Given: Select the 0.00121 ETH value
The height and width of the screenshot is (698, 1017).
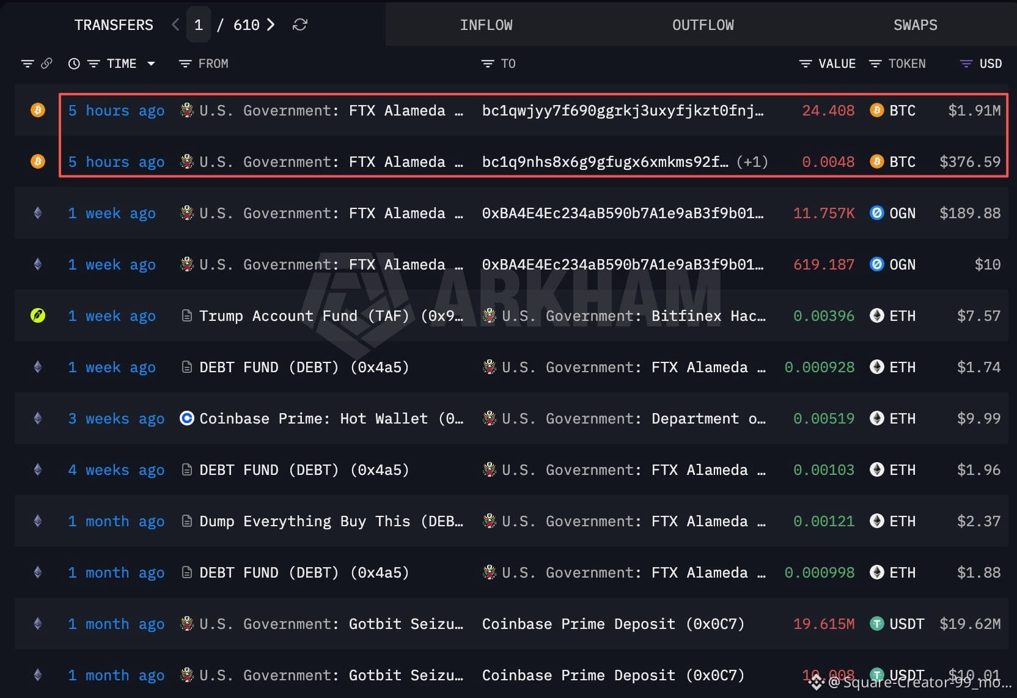Looking at the screenshot, I should (824, 521).
